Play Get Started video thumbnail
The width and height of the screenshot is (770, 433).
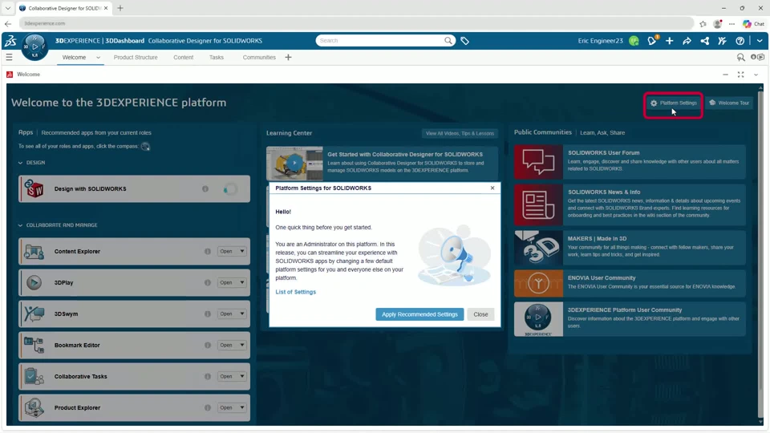click(x=294, y=163)
